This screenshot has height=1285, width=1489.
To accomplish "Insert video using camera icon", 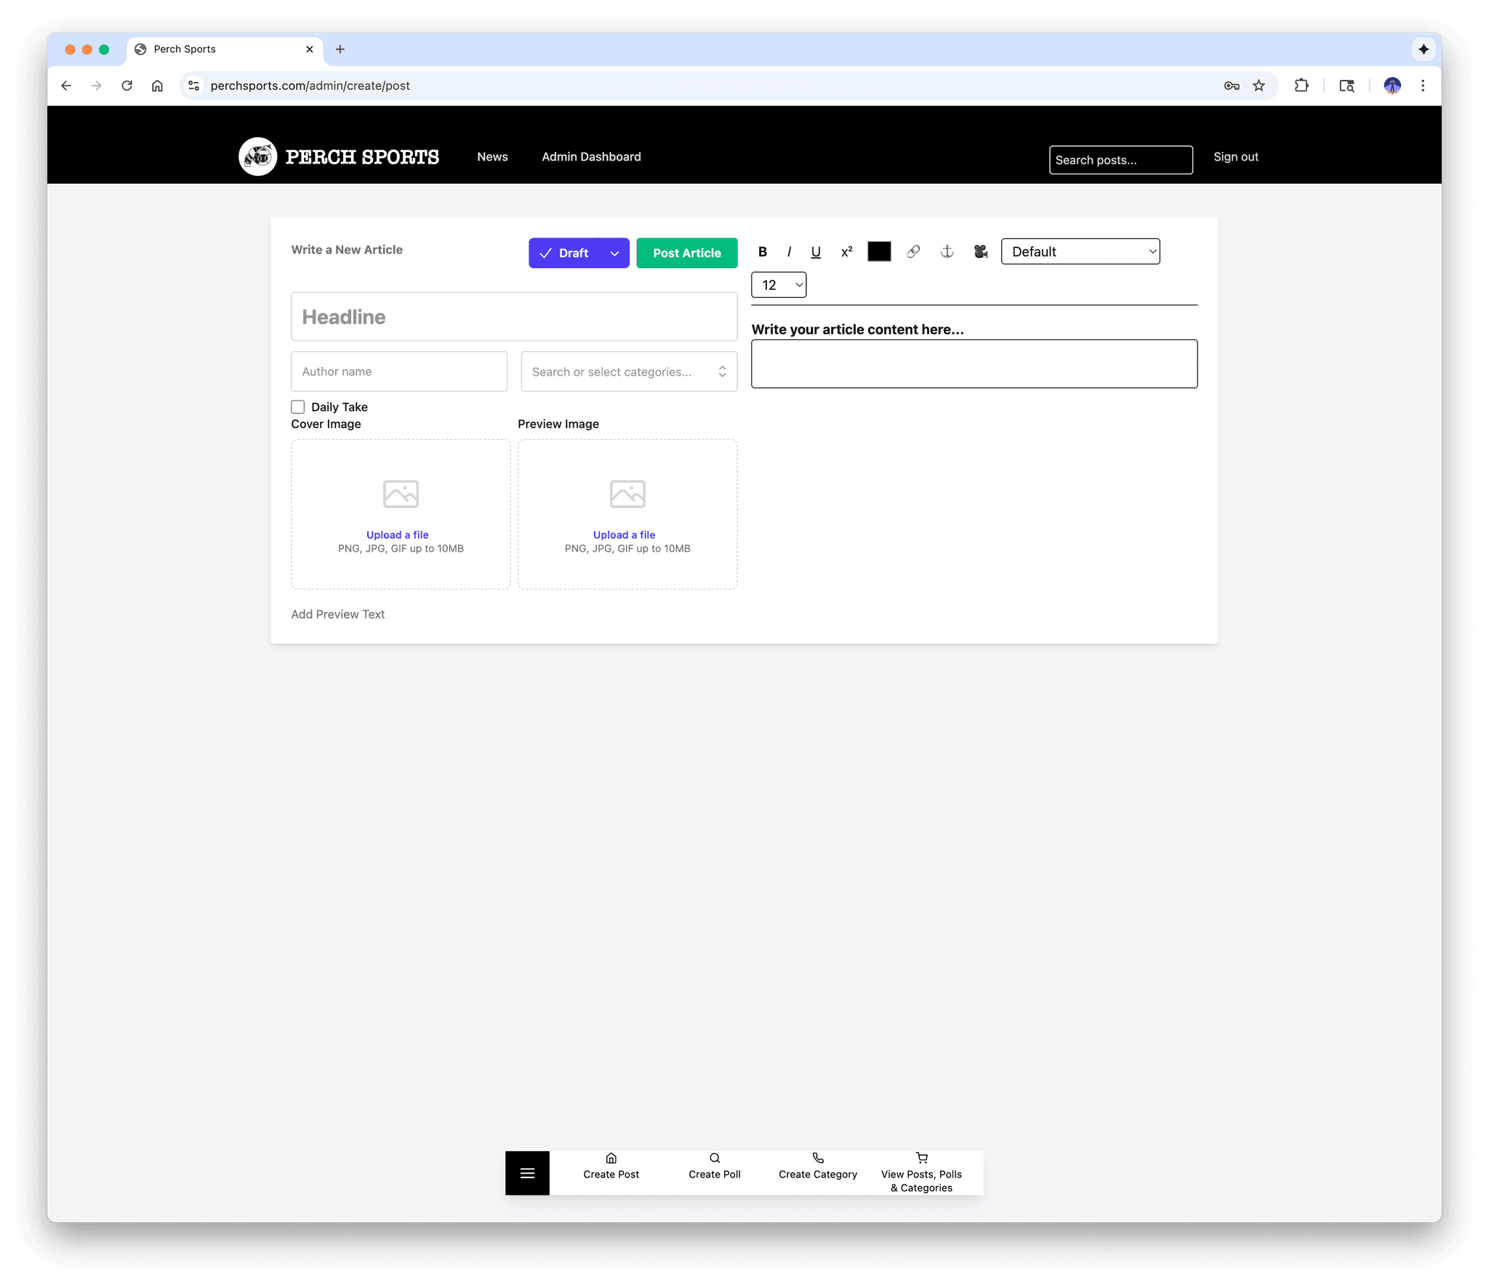I will (x=981, y=251).
